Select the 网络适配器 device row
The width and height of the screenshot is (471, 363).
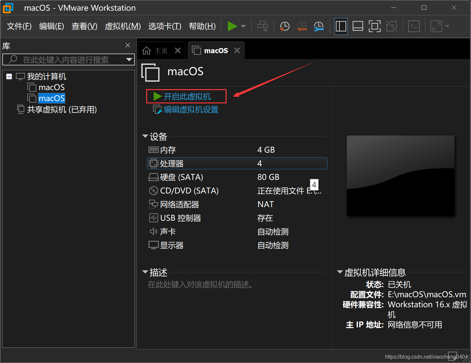237,205
